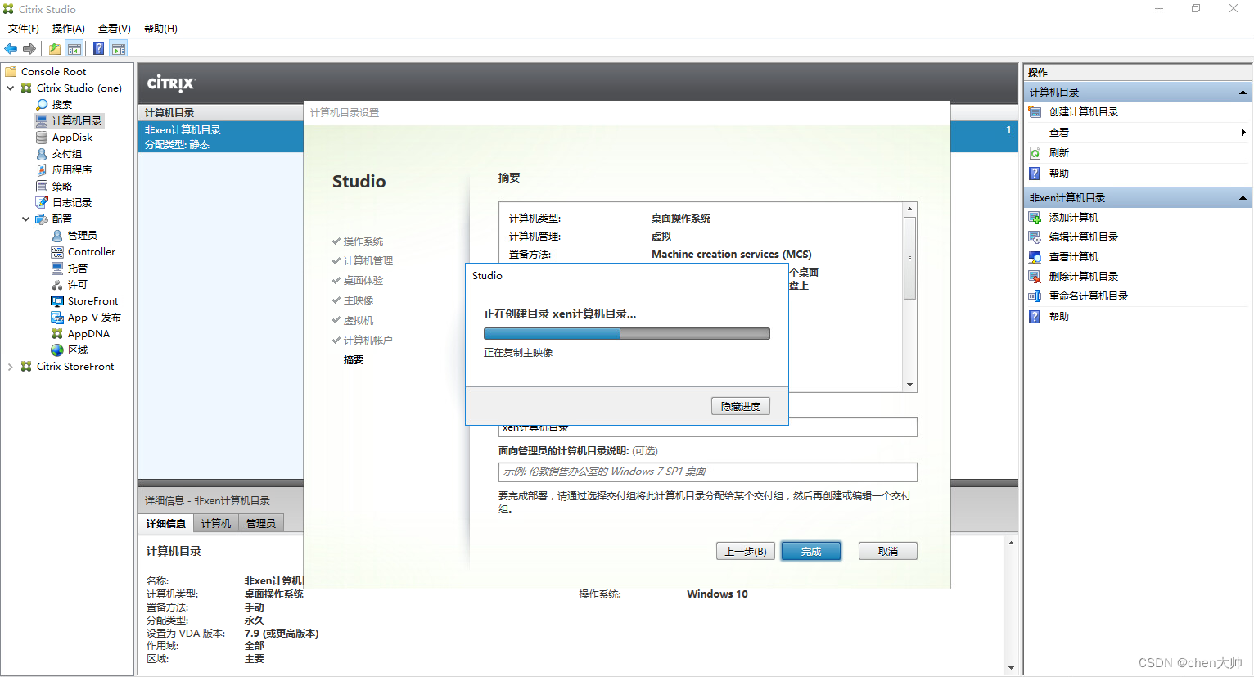Viewport: 1254px width, 677px height.
Task: Open the 查看 submenu arrow in actions
Action: (x=1243, y=133)
